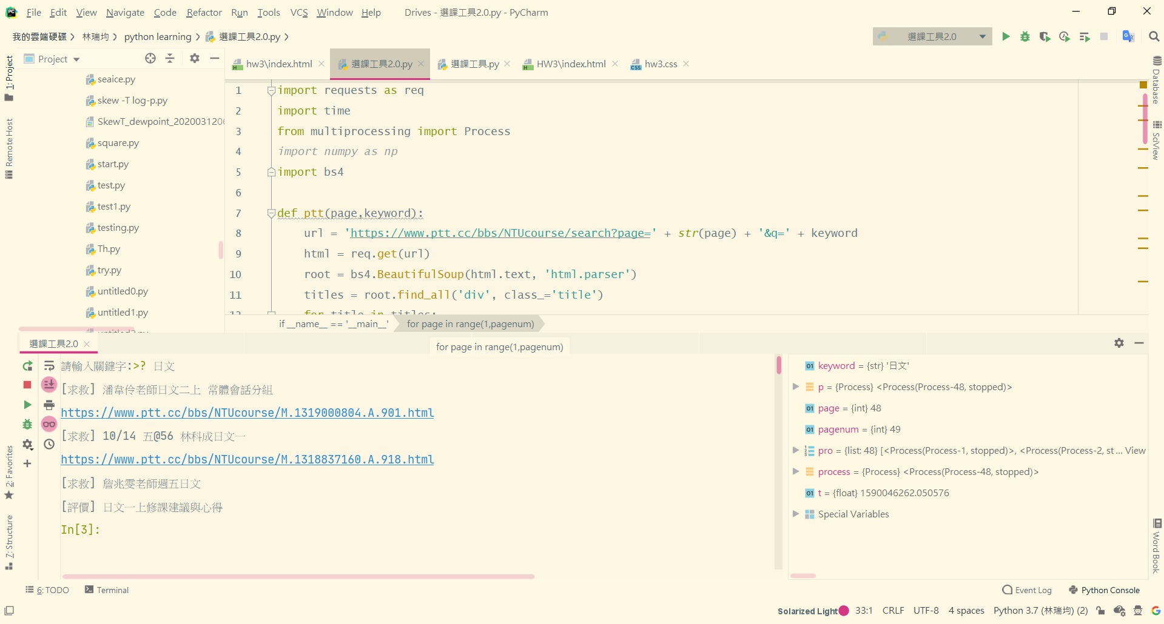Add new console with plus icon
Screen dimensions: 1164x624
point(27,463)
